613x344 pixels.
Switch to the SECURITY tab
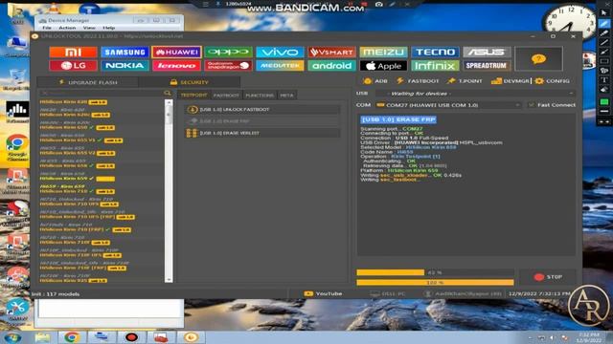(x=190, y=82)
